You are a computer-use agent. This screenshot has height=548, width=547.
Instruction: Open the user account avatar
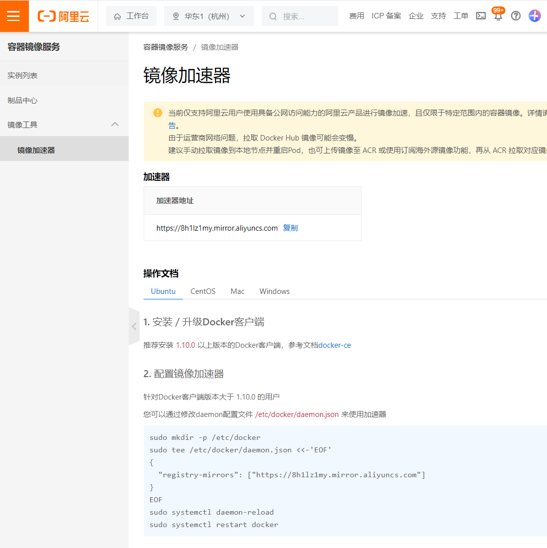[535, 16]
